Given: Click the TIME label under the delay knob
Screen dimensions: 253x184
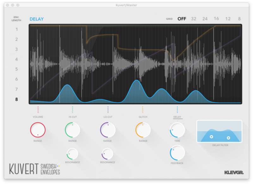Looking at the screenshot, I should click(x=177, y=141).
